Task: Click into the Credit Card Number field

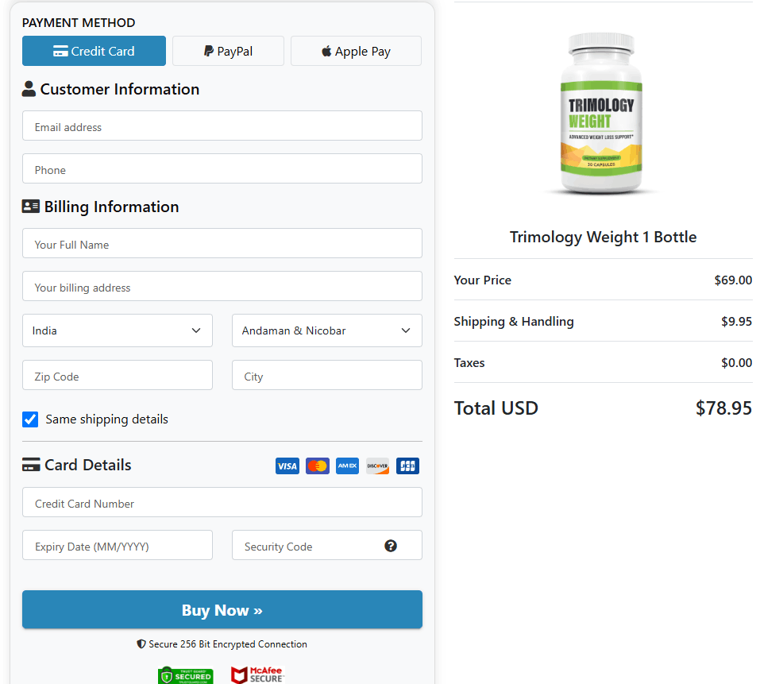Action: click(222, 503)
